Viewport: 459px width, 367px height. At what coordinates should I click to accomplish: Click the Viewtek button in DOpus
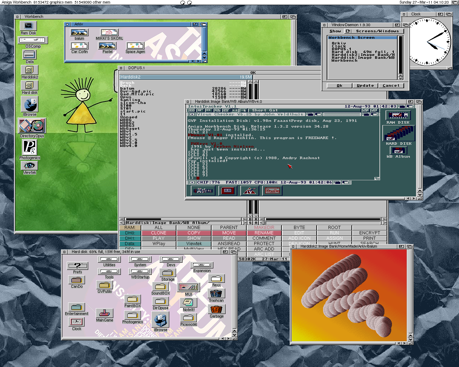(x=194, y=244)
